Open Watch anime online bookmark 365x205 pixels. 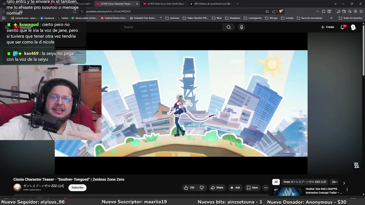(84, 18)
